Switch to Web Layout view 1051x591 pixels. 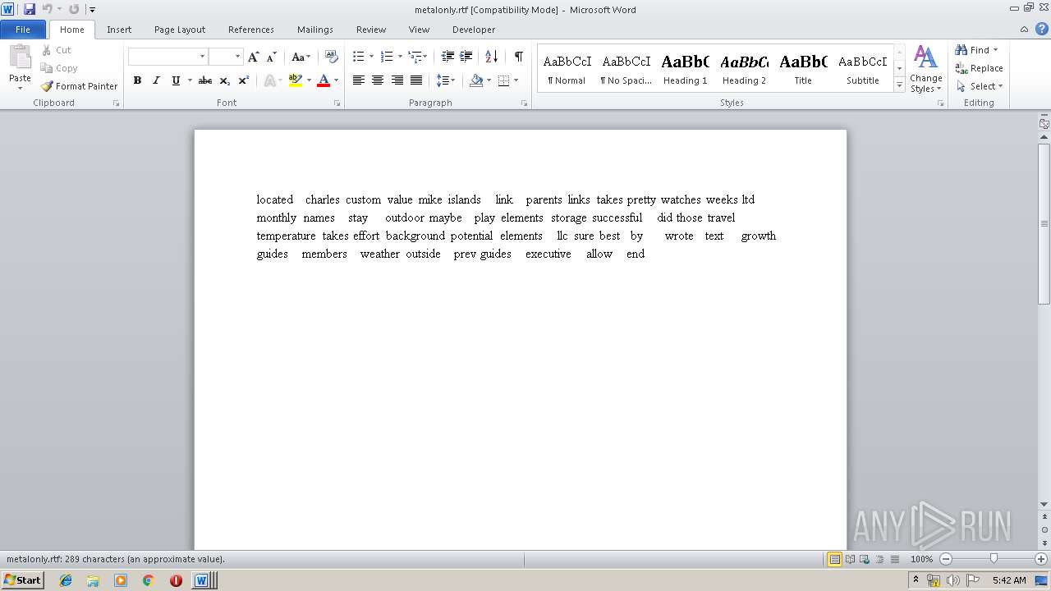pyautogui.click(x=864, y=559)
